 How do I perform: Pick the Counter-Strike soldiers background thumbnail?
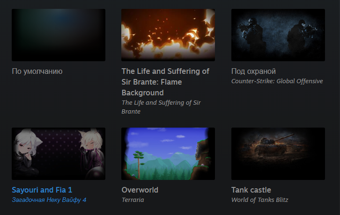click(278, 35)
